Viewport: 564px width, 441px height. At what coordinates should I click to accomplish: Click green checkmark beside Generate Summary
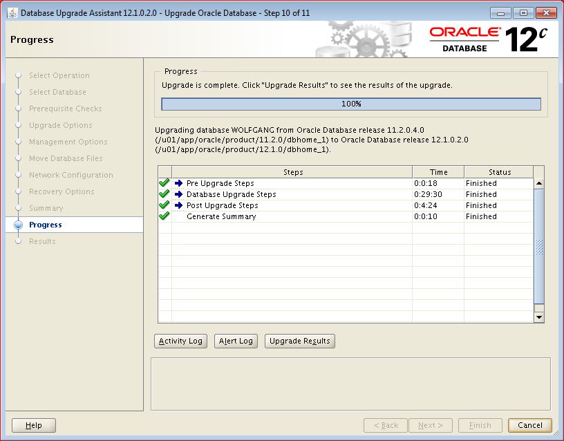(x=164, y=216)
